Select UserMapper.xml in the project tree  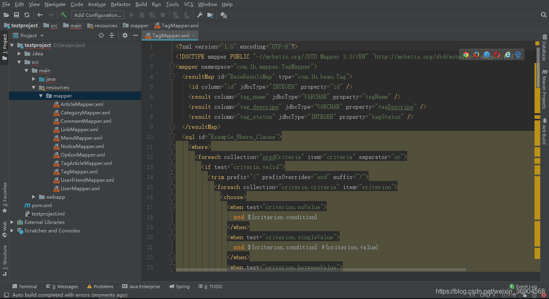[x=77, y=189]
